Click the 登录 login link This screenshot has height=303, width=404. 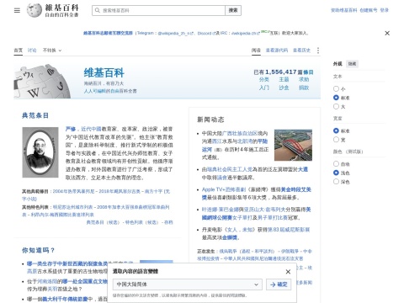pos(385,10)
